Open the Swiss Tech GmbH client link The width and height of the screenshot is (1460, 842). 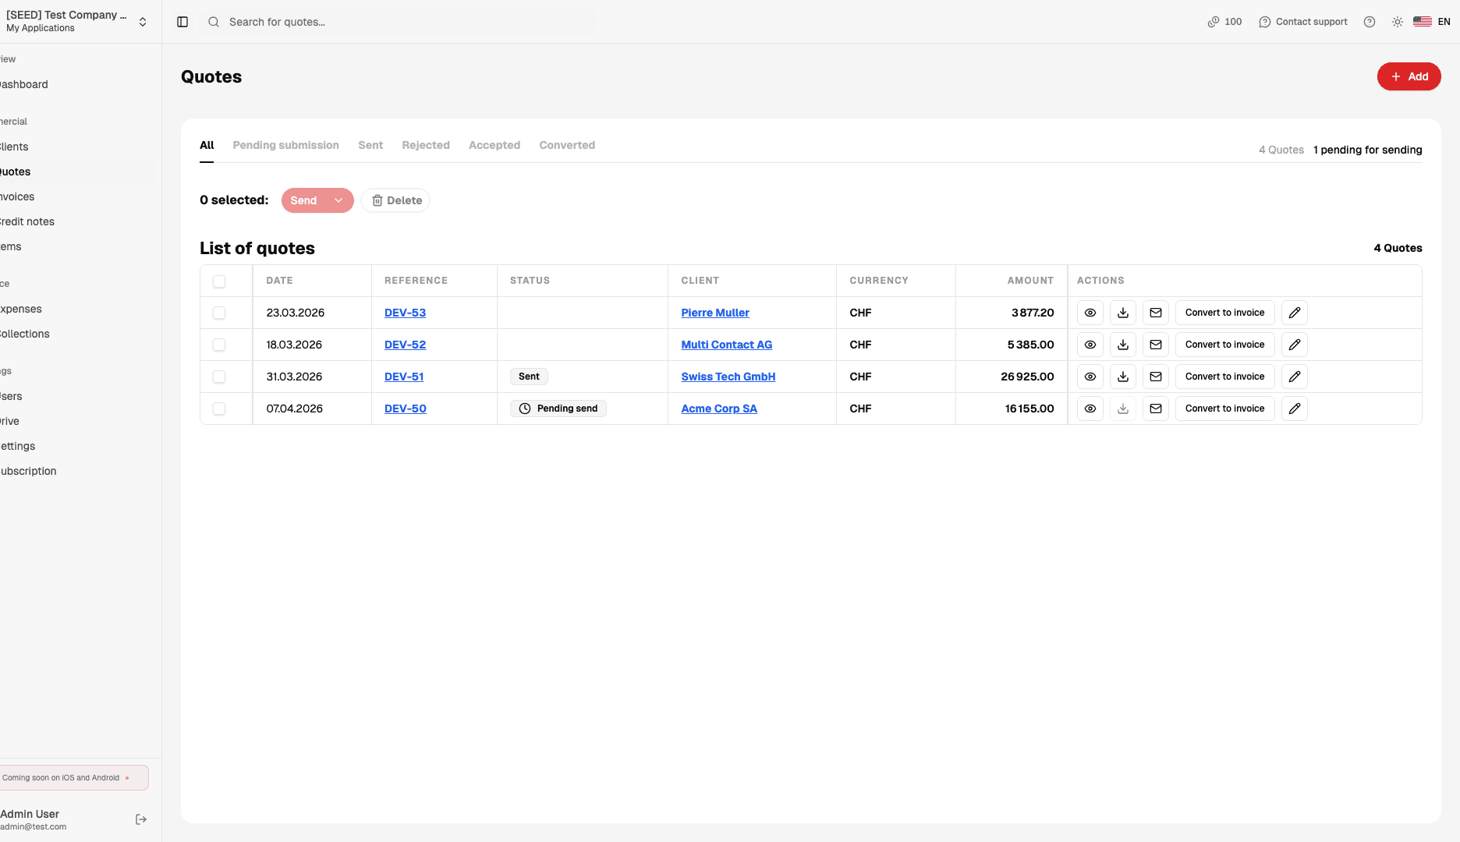point(728,376)
